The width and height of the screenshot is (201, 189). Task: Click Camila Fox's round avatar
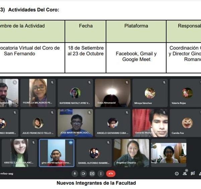point(187,123)
